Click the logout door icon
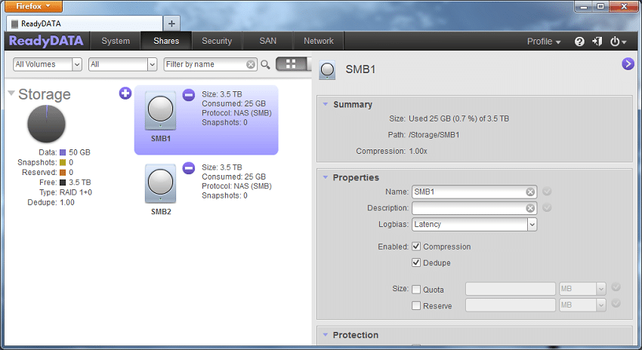The width and height of the screenshot is (642, 350). click(597, 41)
